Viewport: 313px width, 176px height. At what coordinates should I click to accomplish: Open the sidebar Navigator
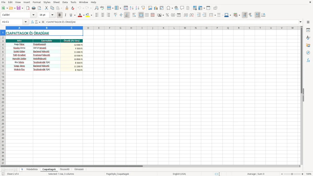(x=308, y=53)
